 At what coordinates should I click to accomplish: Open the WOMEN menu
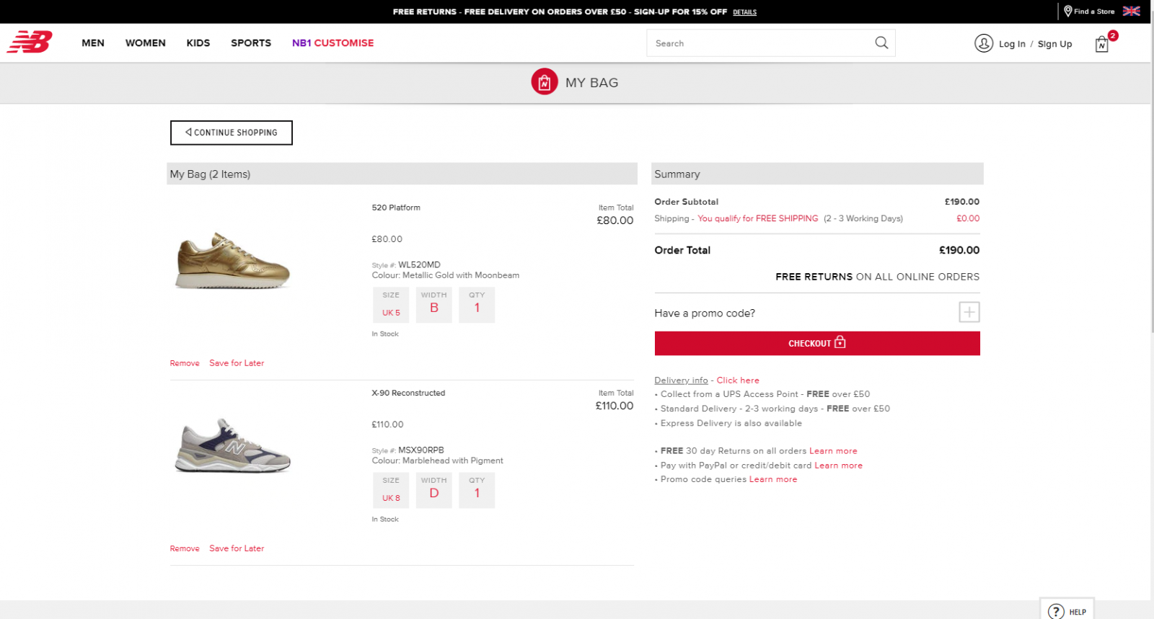click(x=146, y=43)
